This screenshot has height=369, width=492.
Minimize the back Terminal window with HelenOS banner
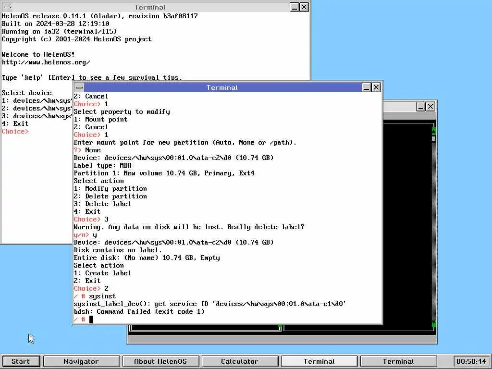click(295, 7)
